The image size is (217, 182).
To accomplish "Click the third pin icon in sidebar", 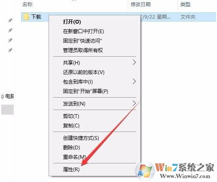I will (10, 40).
